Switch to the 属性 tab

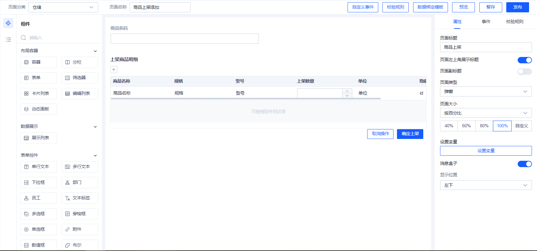(x=457, y=22)
